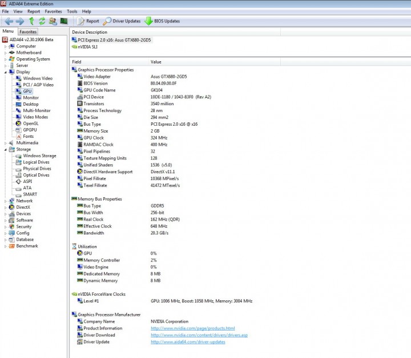Viewport: 411px width, 358px height.
Task: Expand the Network tree node
Action: coord(5,201)
